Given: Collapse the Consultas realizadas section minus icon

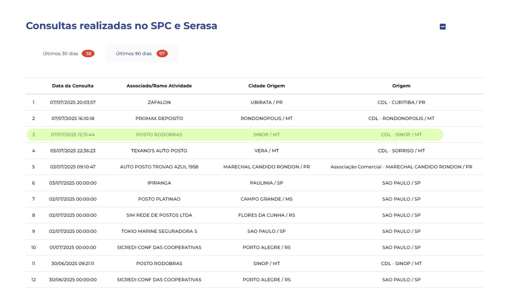Looking at the screenshot, I should click(x=442, y=27).
